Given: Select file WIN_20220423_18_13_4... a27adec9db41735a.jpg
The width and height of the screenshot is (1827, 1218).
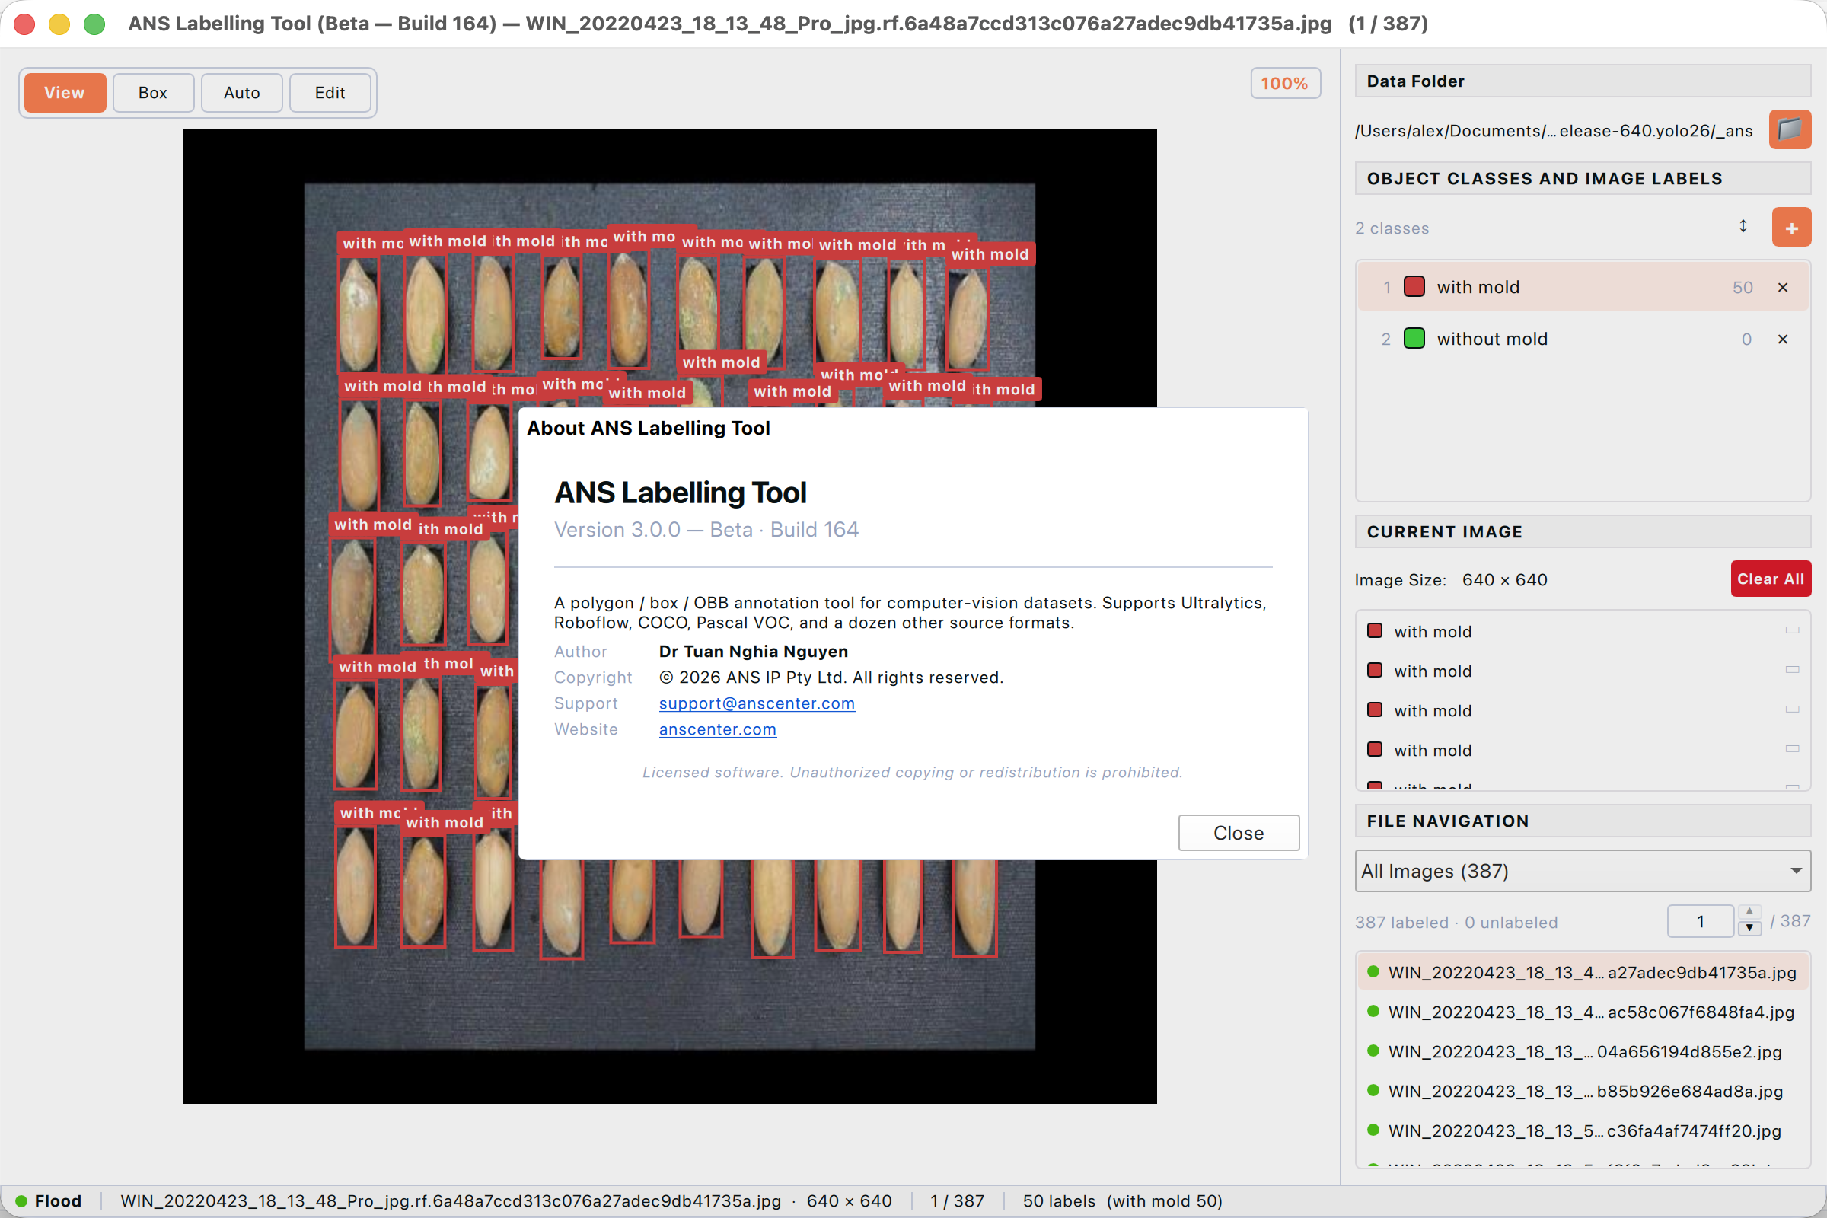Looking at the screenshot, I should click(1583, 973).
